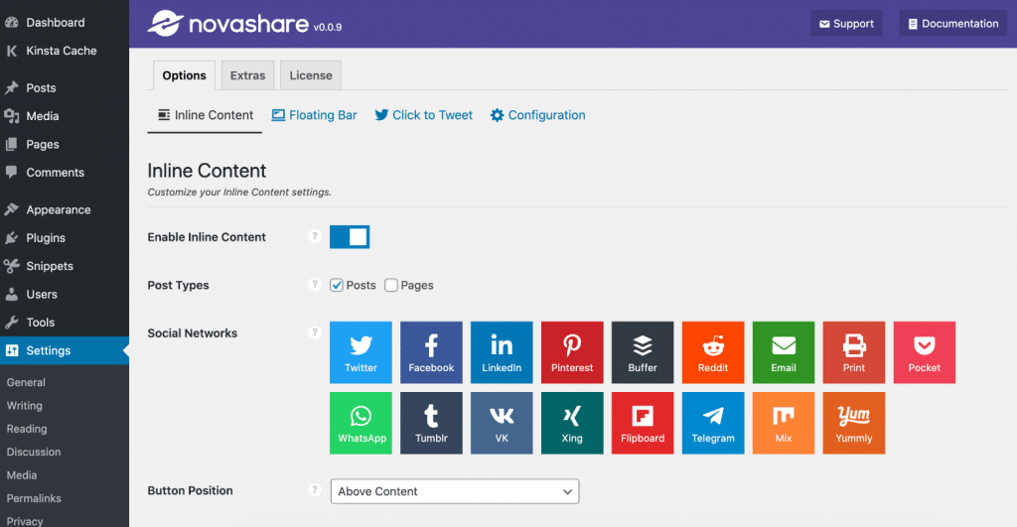
Task: Select the Flipboard share tile
Action: tap(643, 423)
